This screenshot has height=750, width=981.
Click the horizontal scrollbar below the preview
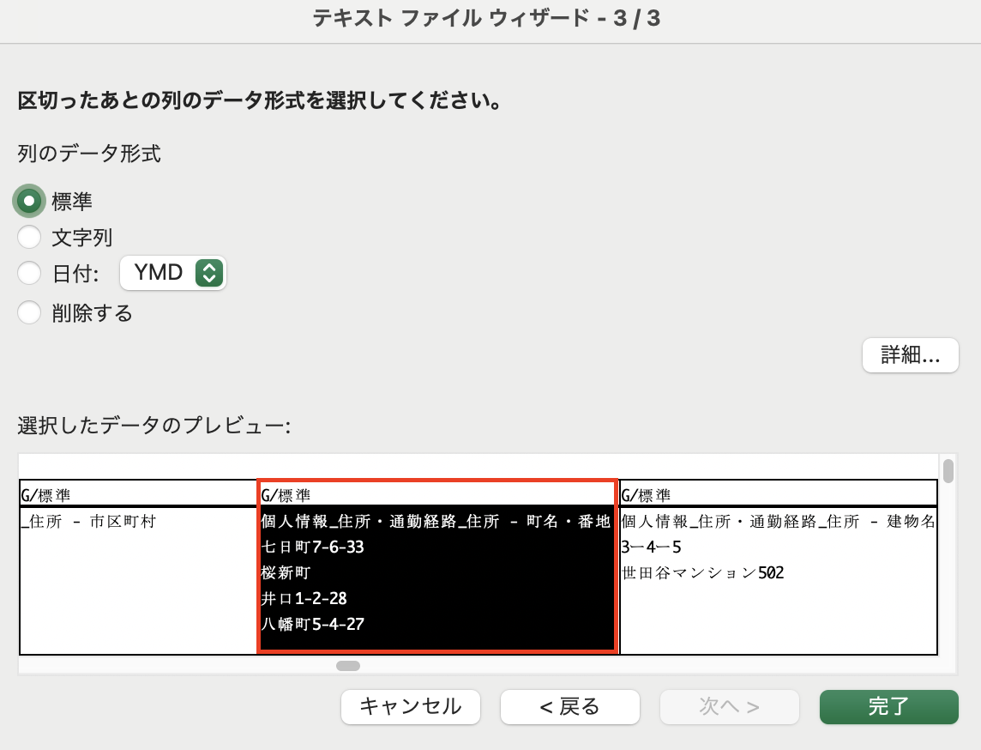point(347,664)
